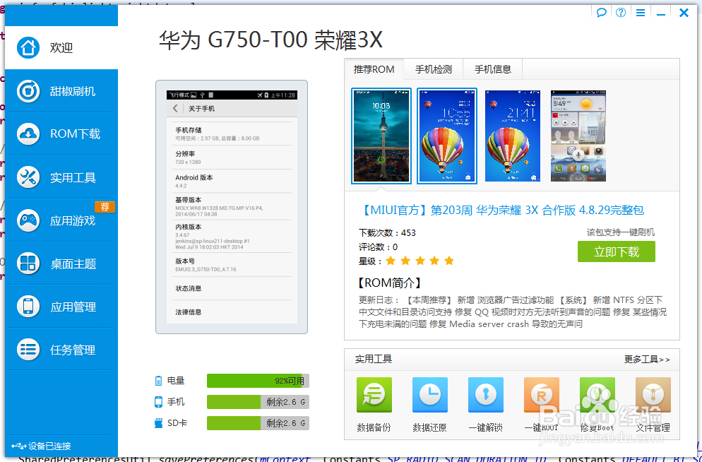Click the 实用工具 panel heading
Screen dimensions: 702x462
point(374,359)
